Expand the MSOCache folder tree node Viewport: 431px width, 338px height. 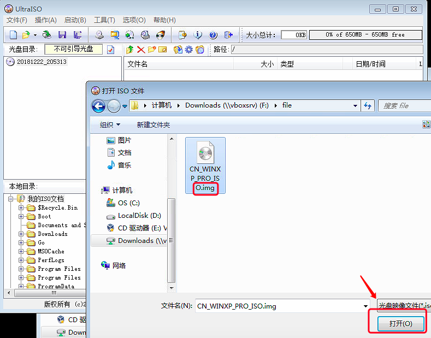point(21,251)
